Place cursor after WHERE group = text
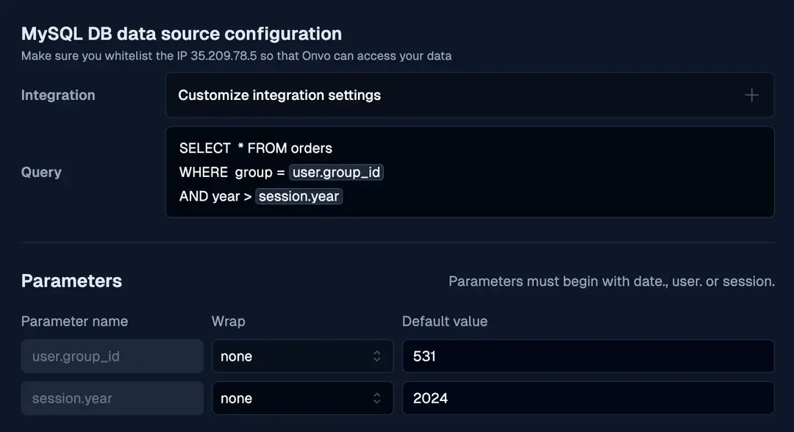Viewport: 794px width, 432px height. [x=286, y=173]
